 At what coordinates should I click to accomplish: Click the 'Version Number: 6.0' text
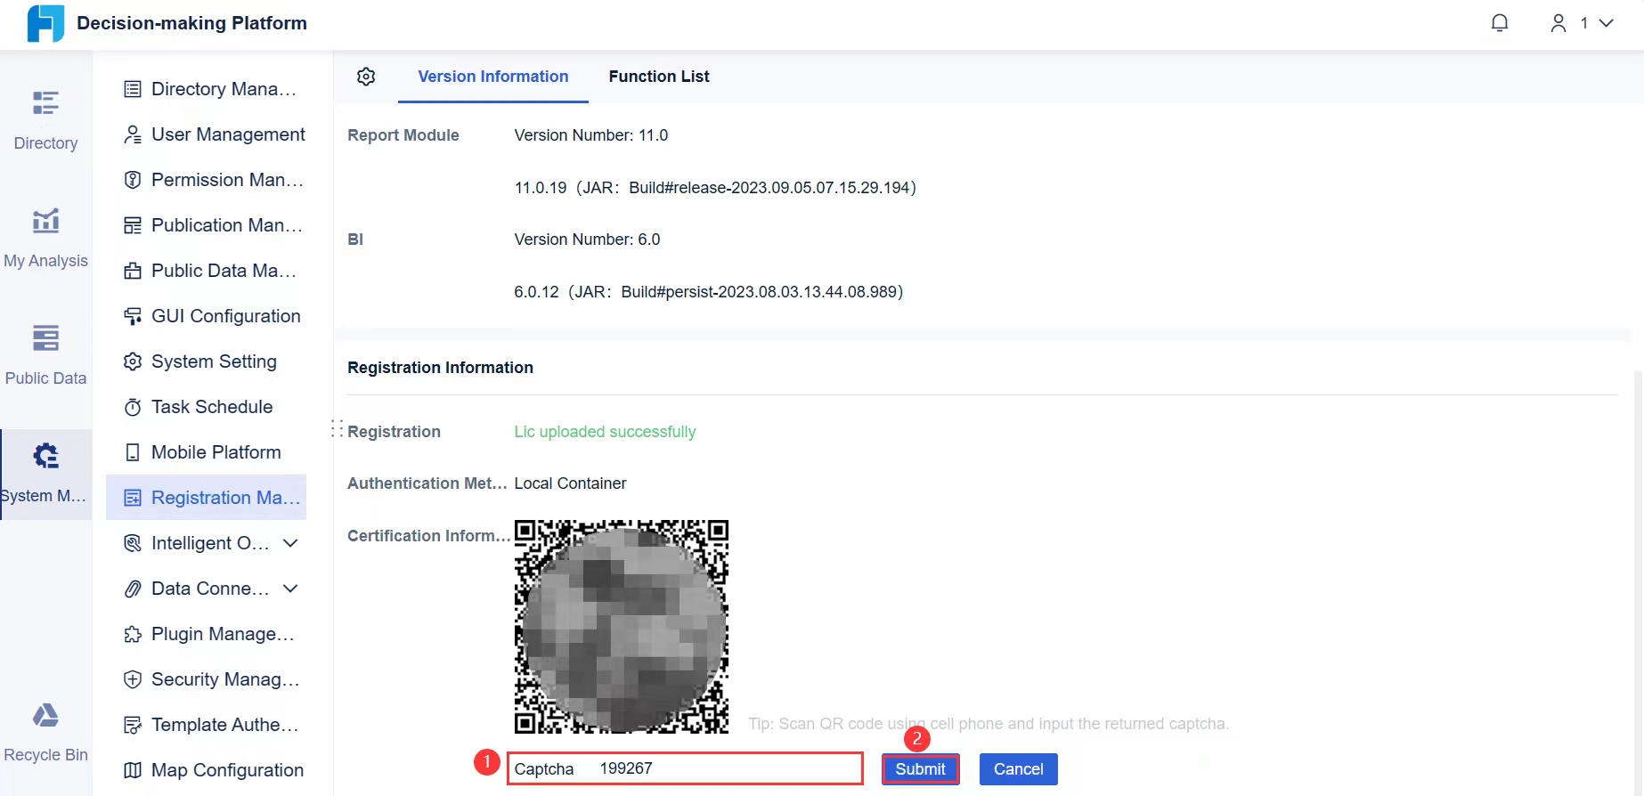[x=587, y=240]
